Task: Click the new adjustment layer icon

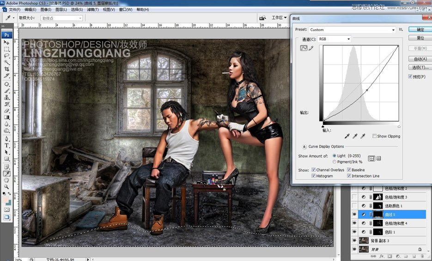Action: click(x=398, y=256)
